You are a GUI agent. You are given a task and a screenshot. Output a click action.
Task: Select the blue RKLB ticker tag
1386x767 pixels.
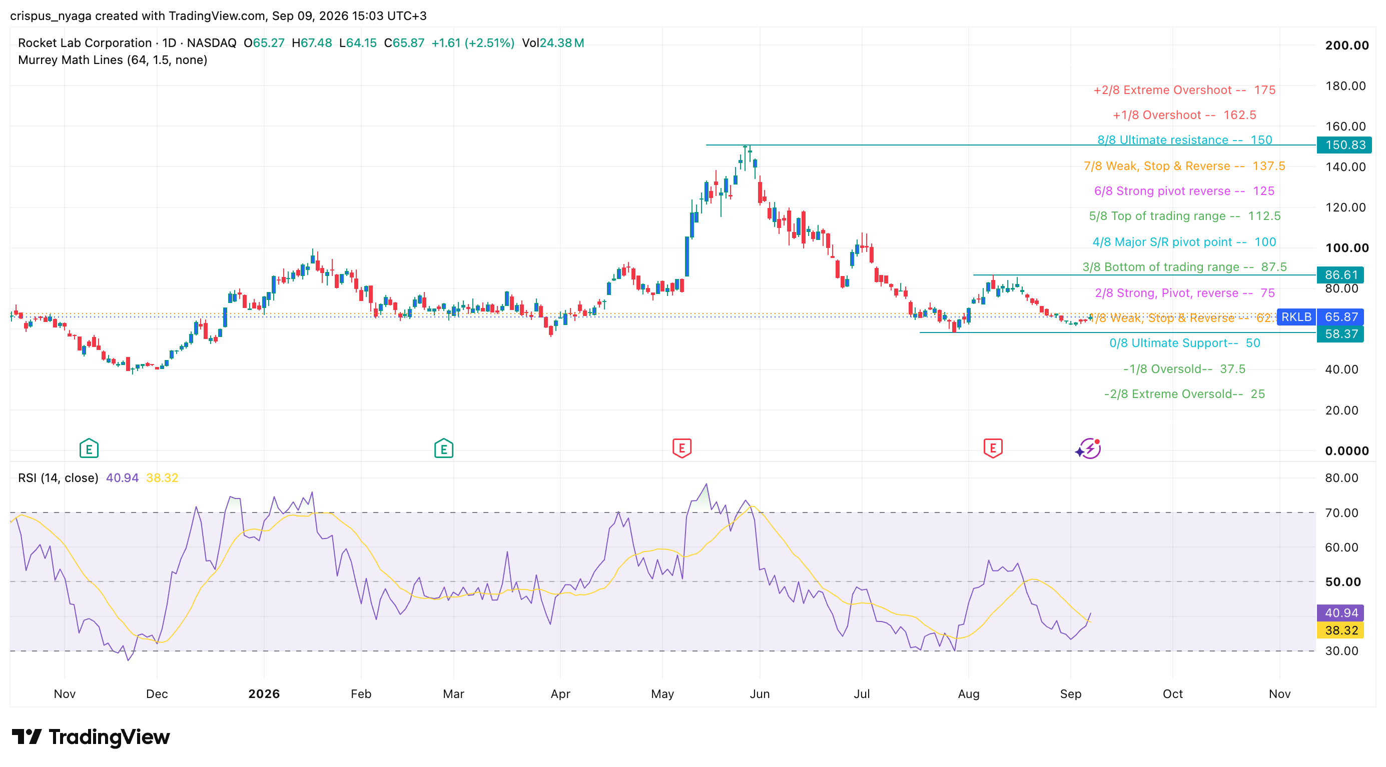(1296, 317)
